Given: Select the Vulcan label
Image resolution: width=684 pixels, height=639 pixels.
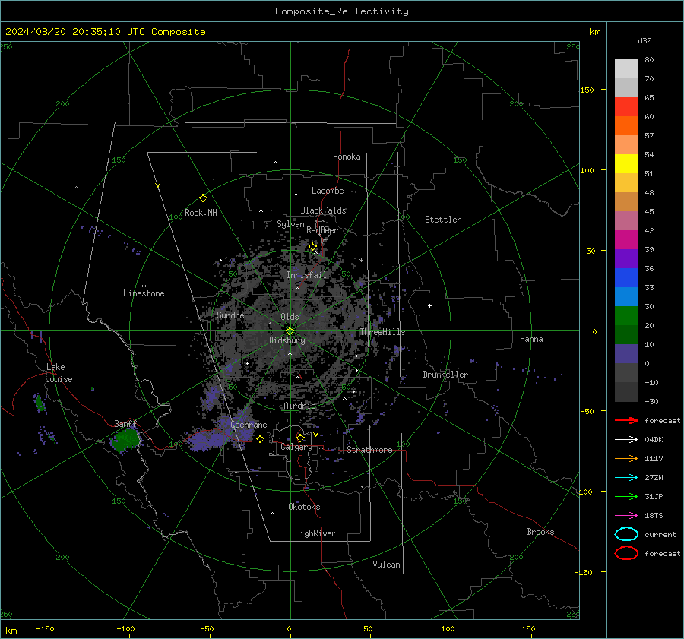Looking at the screenshot, I should click(x=386, y=565).
